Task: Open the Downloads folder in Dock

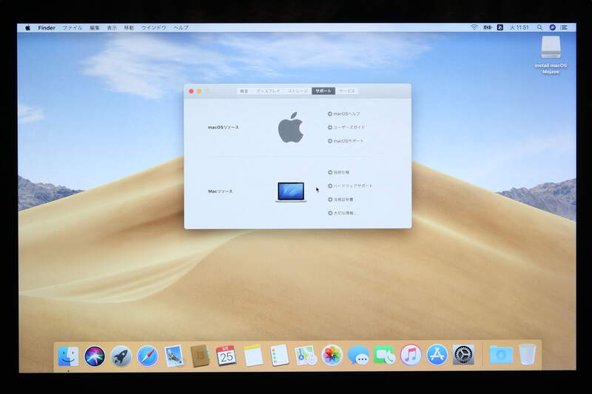Action: (x=501, y=355)
